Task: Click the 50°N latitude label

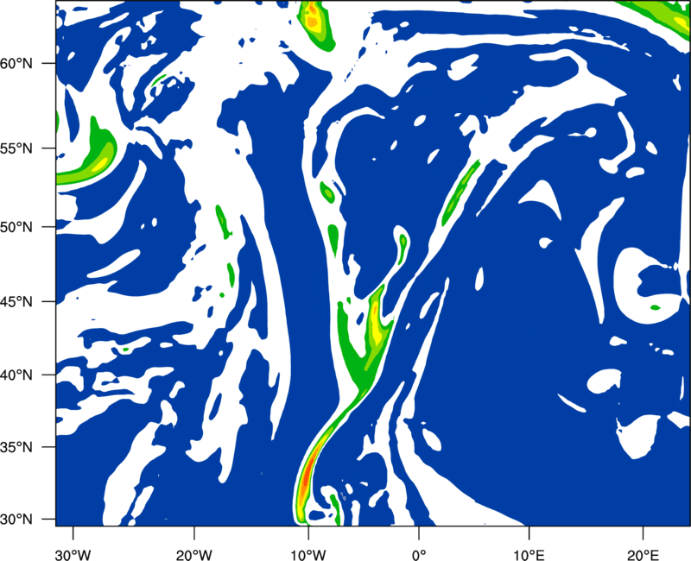Action: (16, 227)
